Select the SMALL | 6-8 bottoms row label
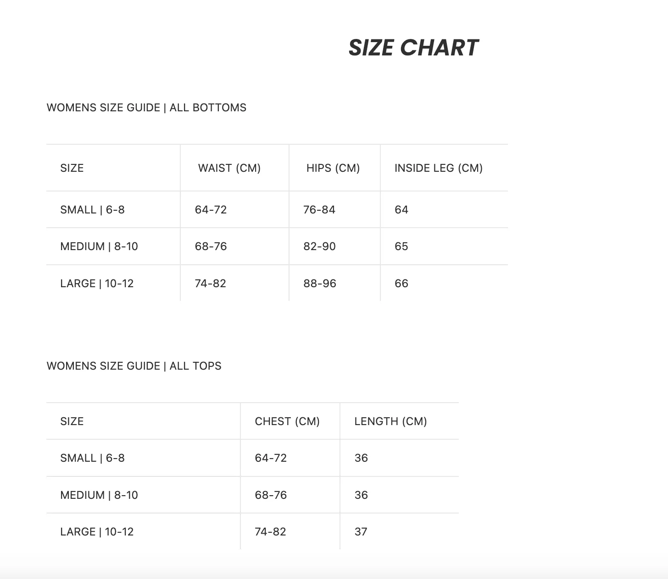 [92, 210]
